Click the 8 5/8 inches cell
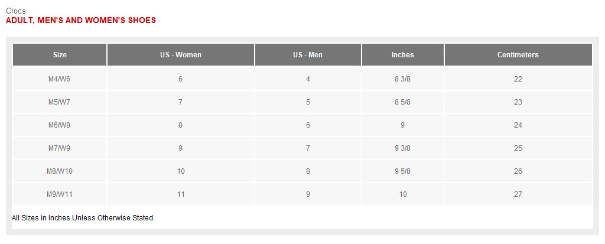Viewport: 605px width, 244px height. click(403, 102)
